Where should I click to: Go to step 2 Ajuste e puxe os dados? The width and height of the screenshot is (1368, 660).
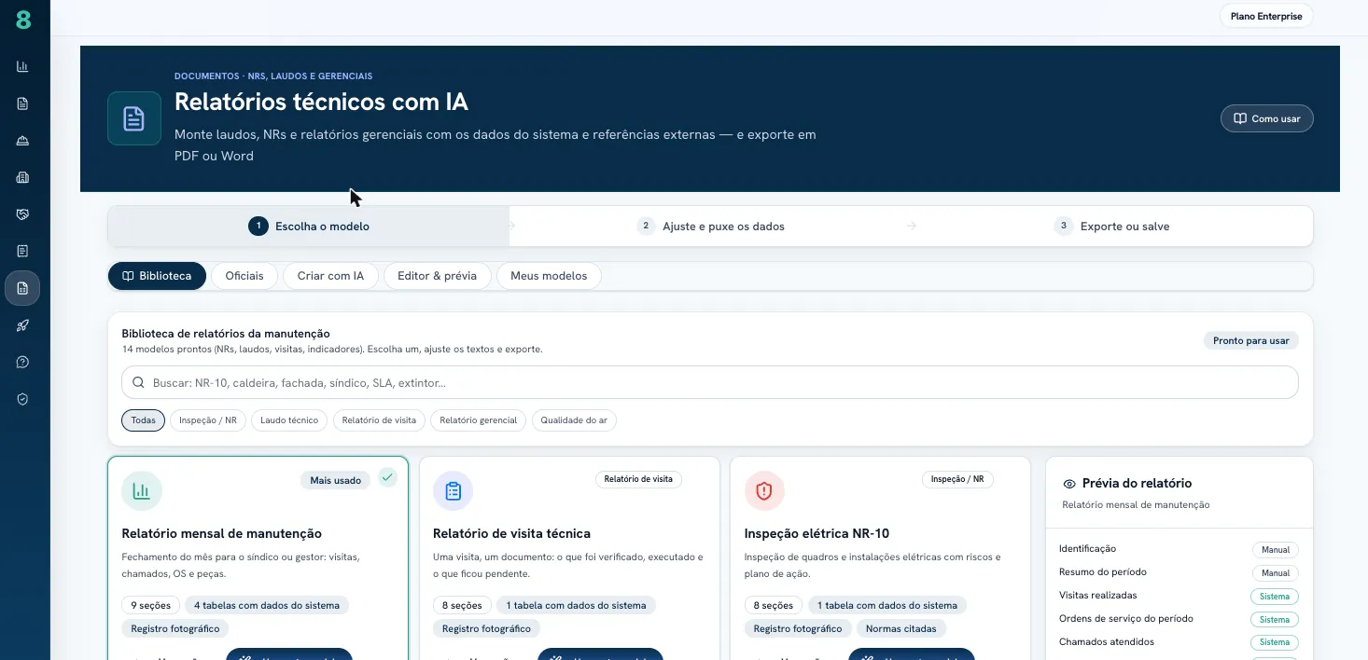[x=711, y=226]
